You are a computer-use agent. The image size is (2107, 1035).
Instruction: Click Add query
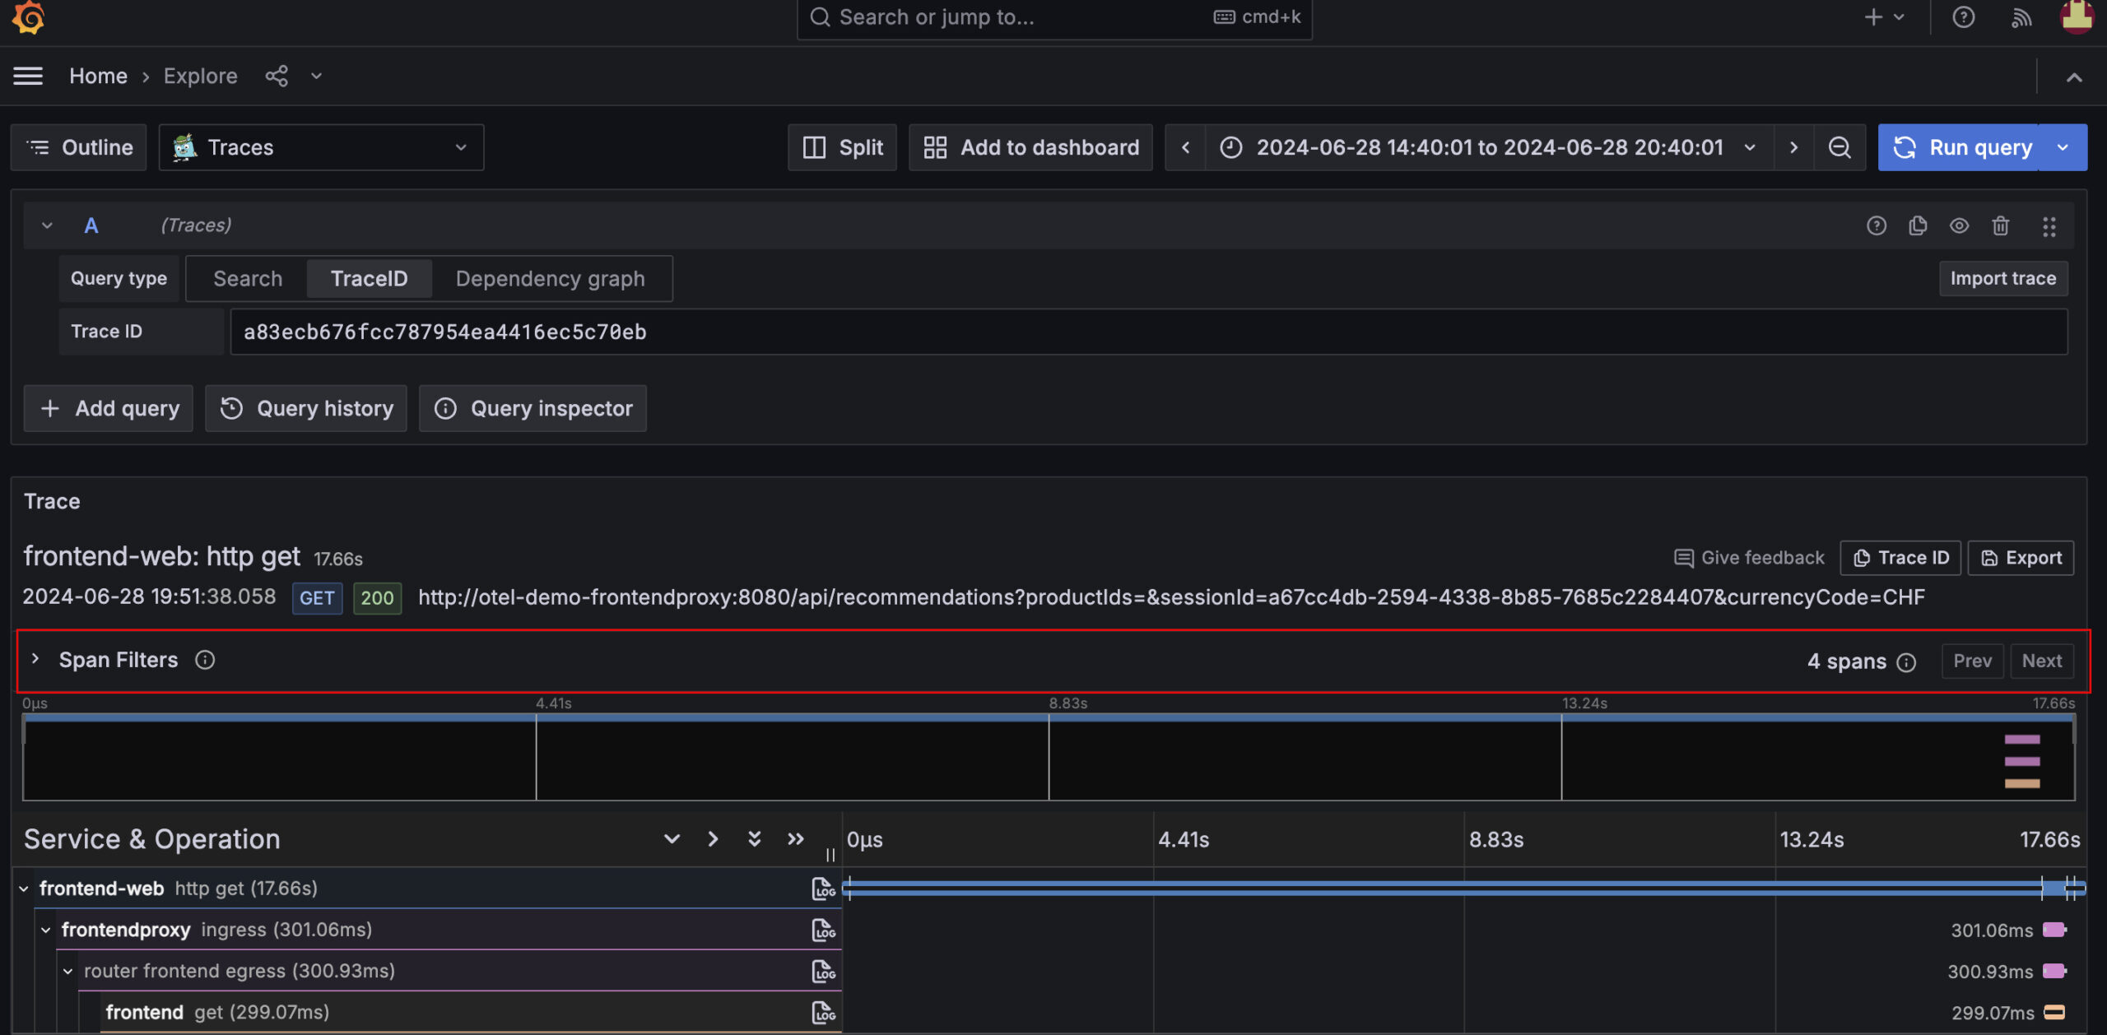pyautogui.click(x=109, y=408)
